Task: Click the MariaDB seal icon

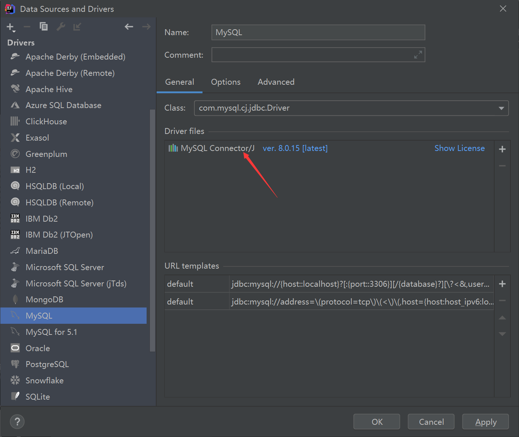Action: (x=15, y=251)
